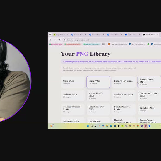
Task: Open the Sarcasm & Humor PNGs card
Action: pyautogui.click(x=149, y=96)
